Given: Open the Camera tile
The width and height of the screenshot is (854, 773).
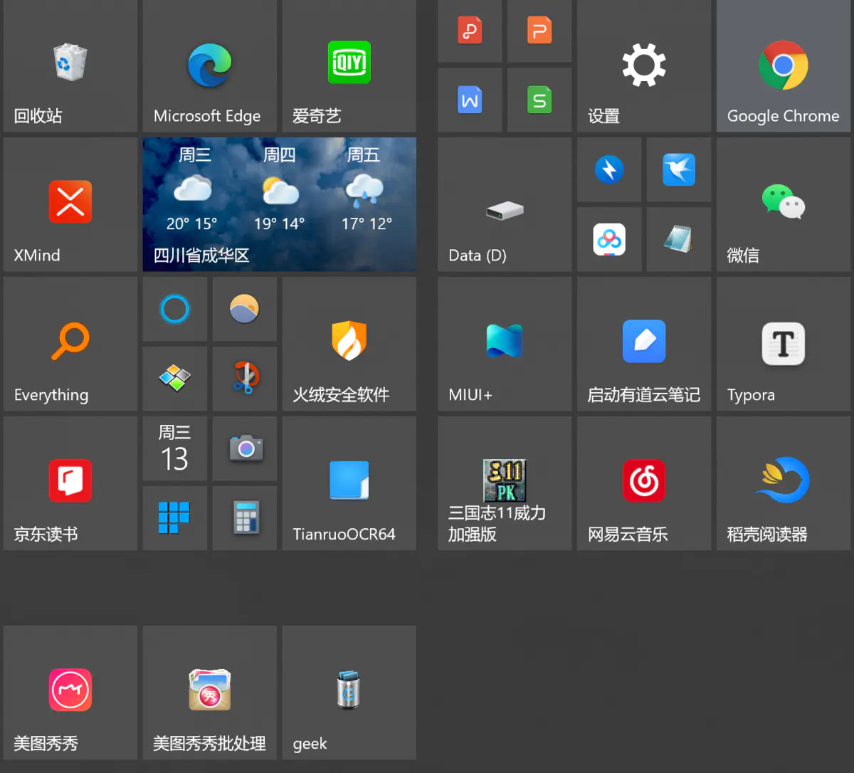Looking at the screenshot, I should [x=245, y=448].
